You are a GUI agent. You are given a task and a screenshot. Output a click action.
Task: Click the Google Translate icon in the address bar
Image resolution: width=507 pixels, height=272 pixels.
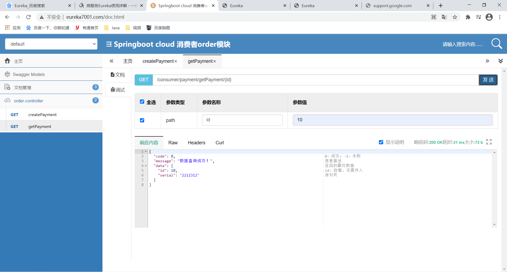(444, 17)
